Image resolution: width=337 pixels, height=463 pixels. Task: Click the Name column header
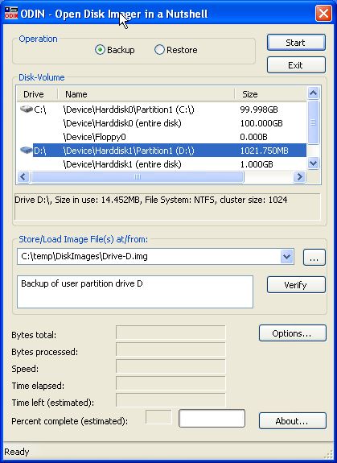[146, 94]
